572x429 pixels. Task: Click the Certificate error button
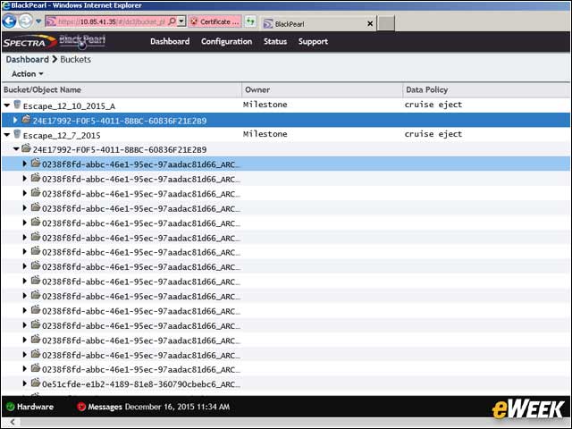[215, 21]
